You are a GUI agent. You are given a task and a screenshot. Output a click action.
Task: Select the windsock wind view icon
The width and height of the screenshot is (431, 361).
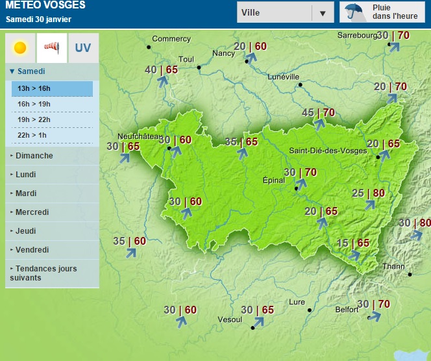pyautogui.click(x=51, y=48)
